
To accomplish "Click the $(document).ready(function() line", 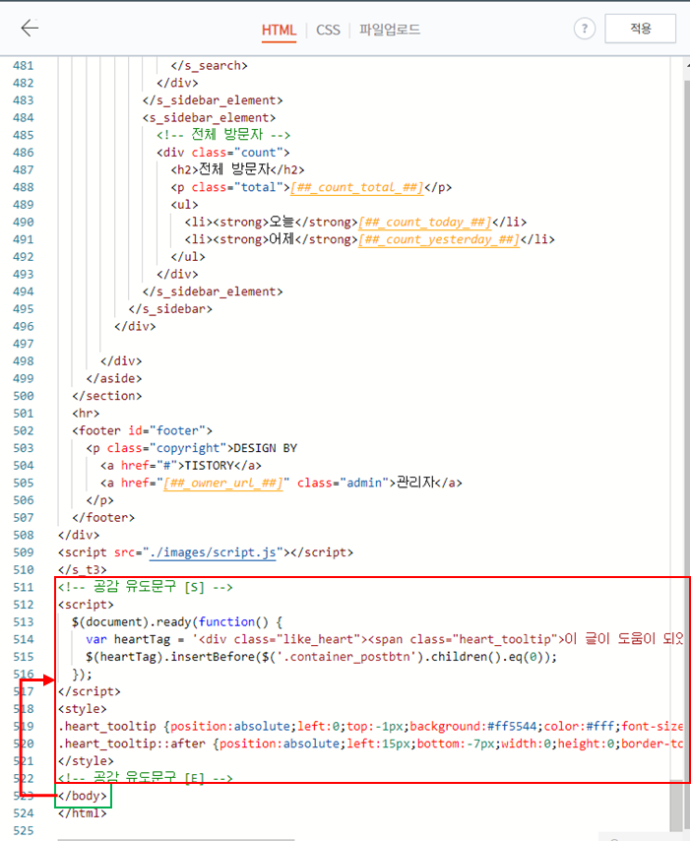I will [177, 621].
